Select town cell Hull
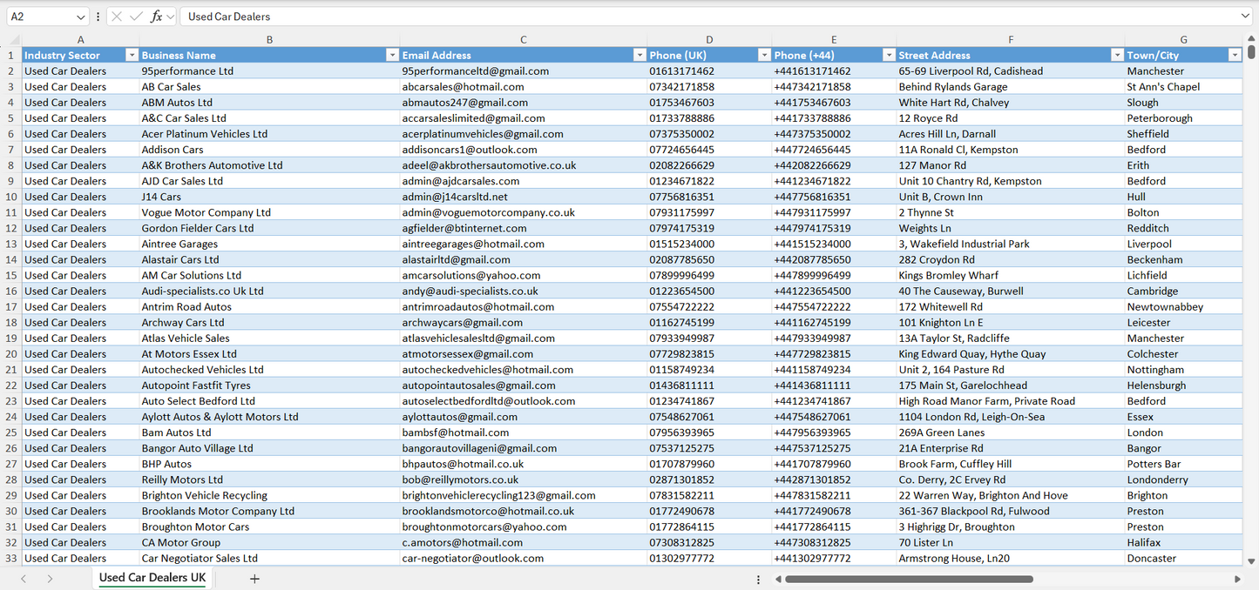 click(1183, 197)
